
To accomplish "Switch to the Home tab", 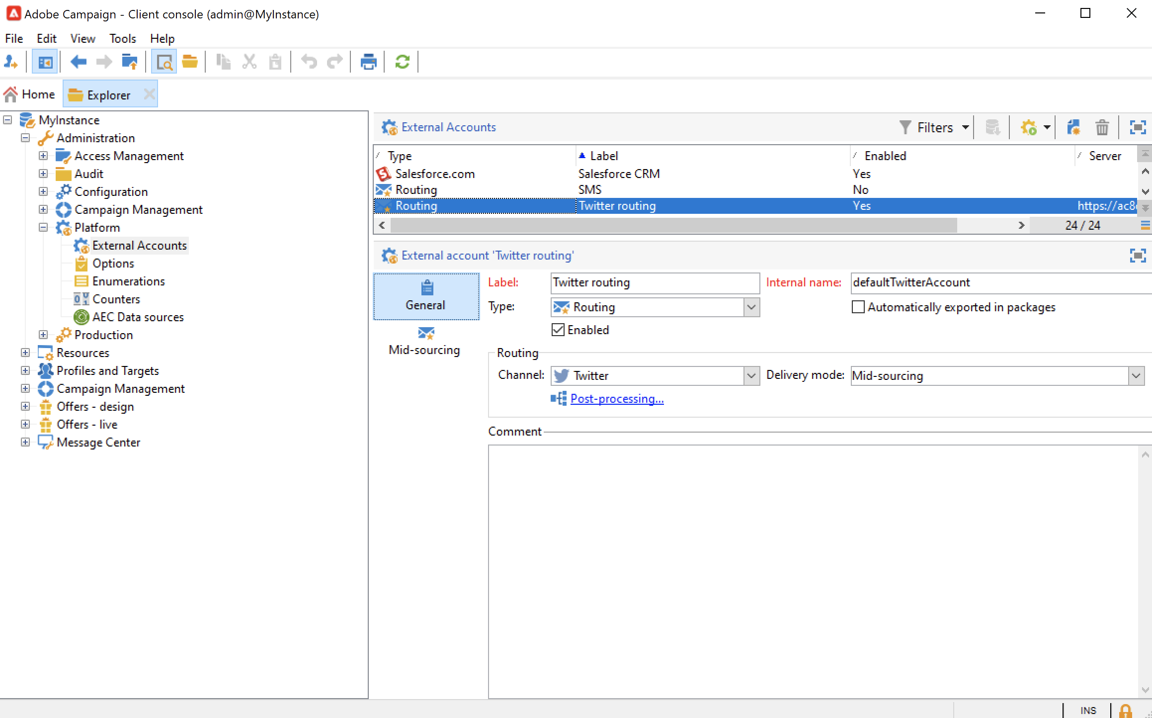I will coord(30,94).
